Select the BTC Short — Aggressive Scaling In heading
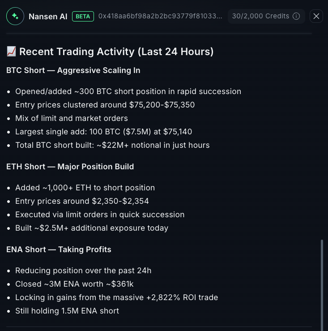 click(73, 70)
